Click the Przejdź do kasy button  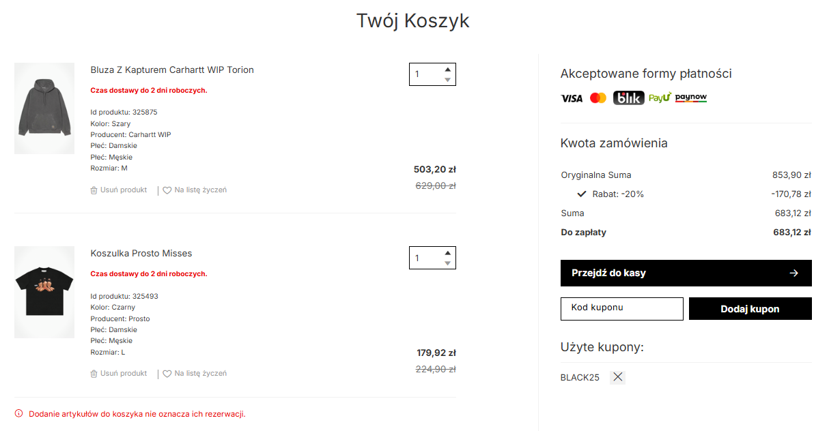(686, 273)
